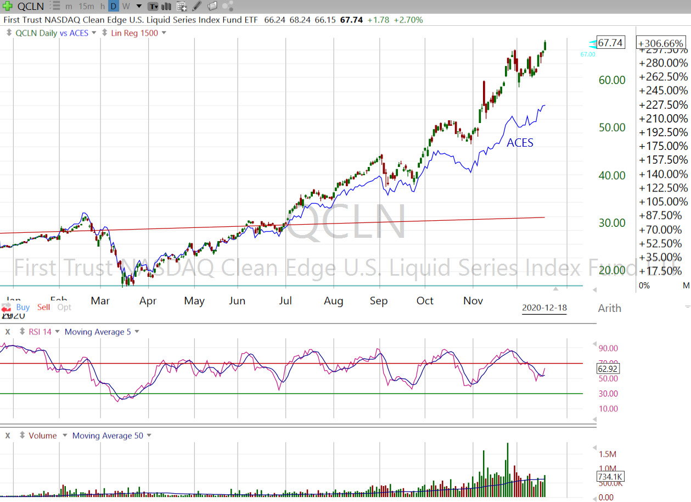Click the Sell button
Image resolution: width=691 pixels, height=502 pixels.
(x=44, y=307)
